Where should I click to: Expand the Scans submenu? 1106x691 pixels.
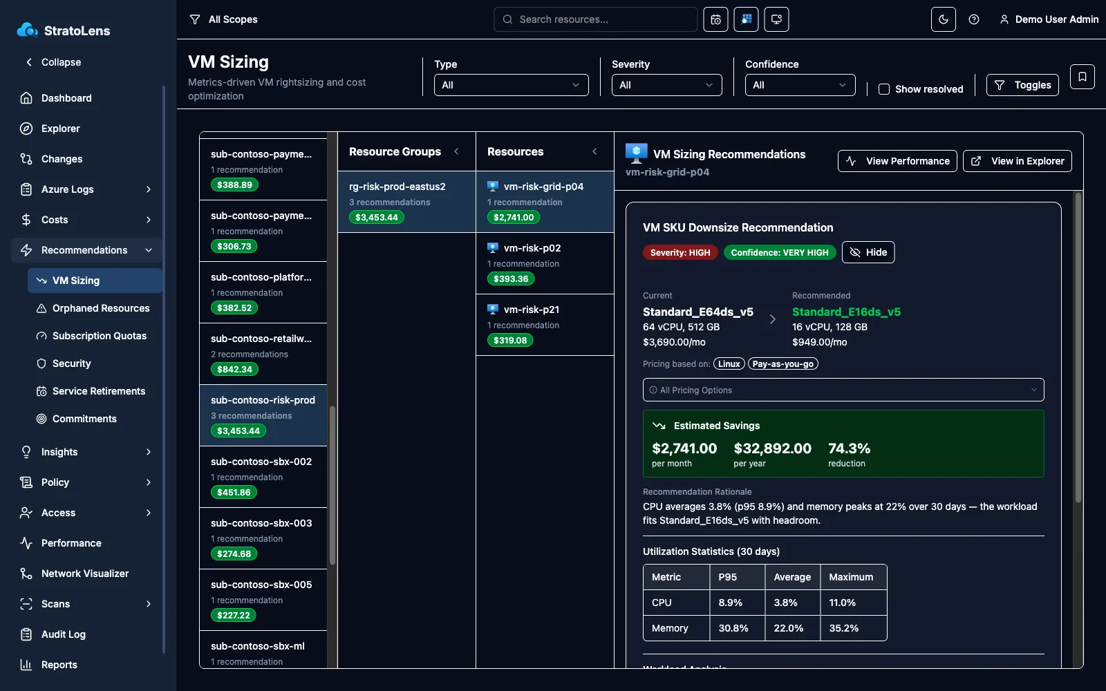point(87,604)
